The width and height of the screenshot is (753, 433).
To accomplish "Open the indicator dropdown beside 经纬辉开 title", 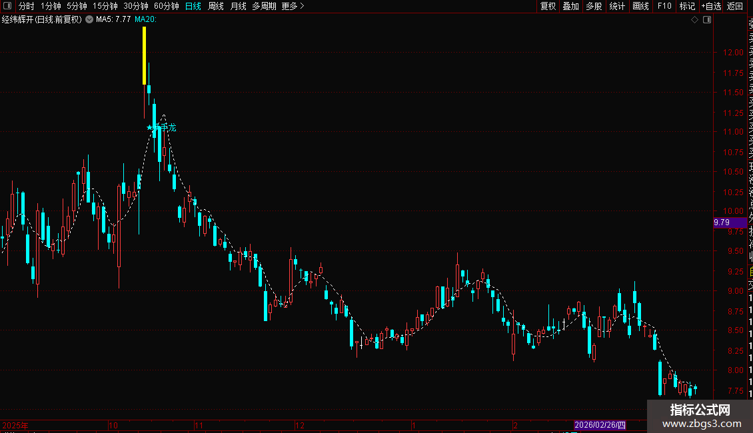I will click(89, 19).
